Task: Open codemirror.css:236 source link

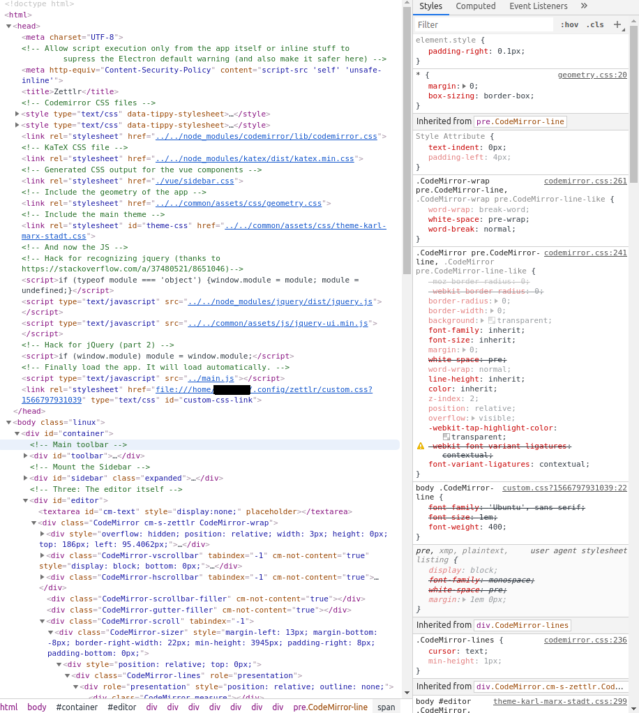Action: point(585,640)
